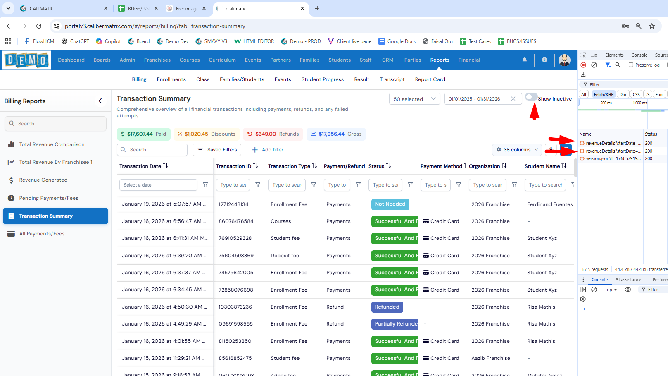Sort by Transaction ID column arrows
This screenshot has width=668, height=376.
click(255, 166)
